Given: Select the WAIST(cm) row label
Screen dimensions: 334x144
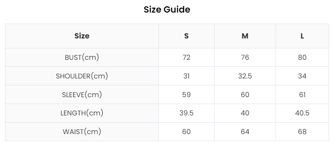Looking at the screenshot, I should [82, 132].
